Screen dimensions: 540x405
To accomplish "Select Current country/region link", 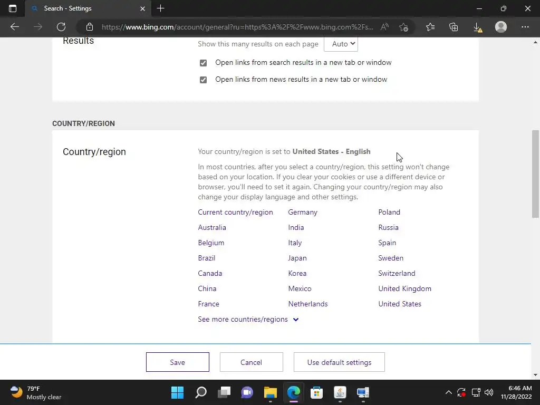I will click(235, 212).
